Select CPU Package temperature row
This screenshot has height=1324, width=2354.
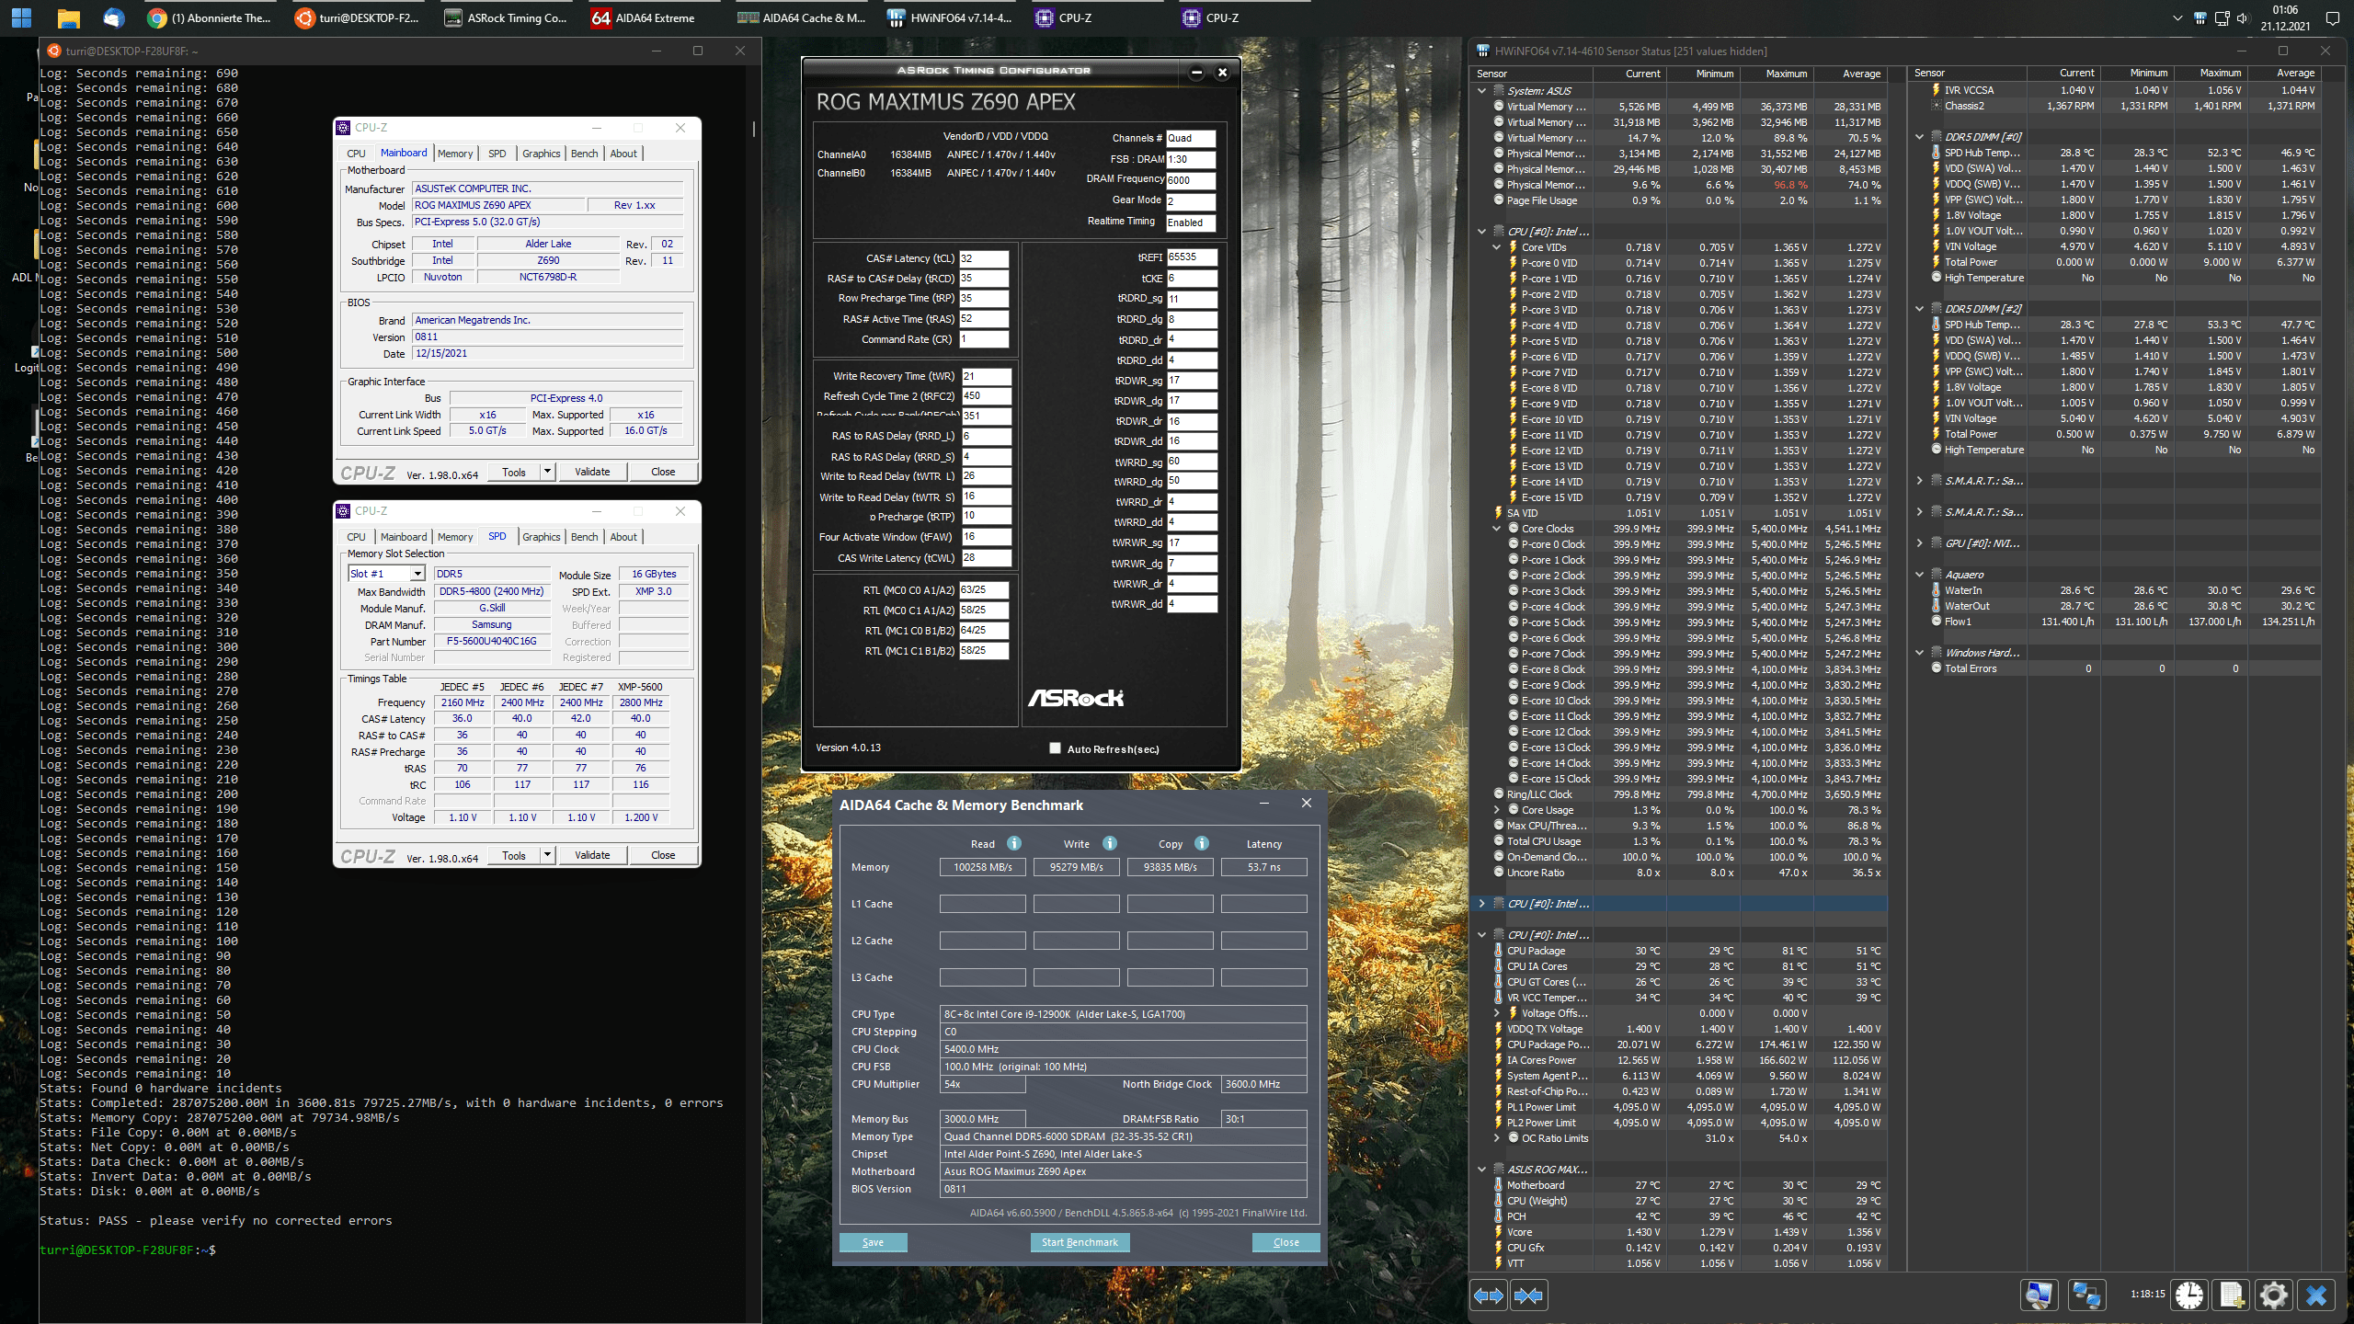tap(1680, 951)
